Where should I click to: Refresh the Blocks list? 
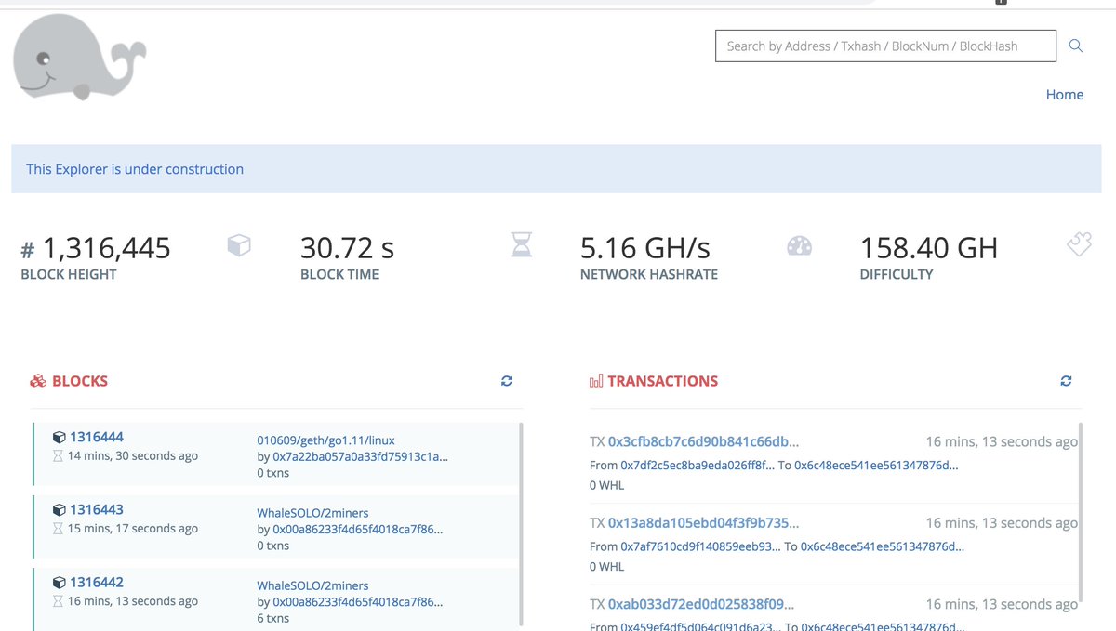[507, 381]
